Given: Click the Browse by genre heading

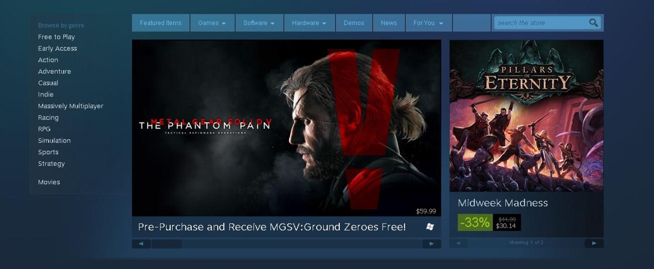Looking at the screenshot, I should [x=61, y=26].
